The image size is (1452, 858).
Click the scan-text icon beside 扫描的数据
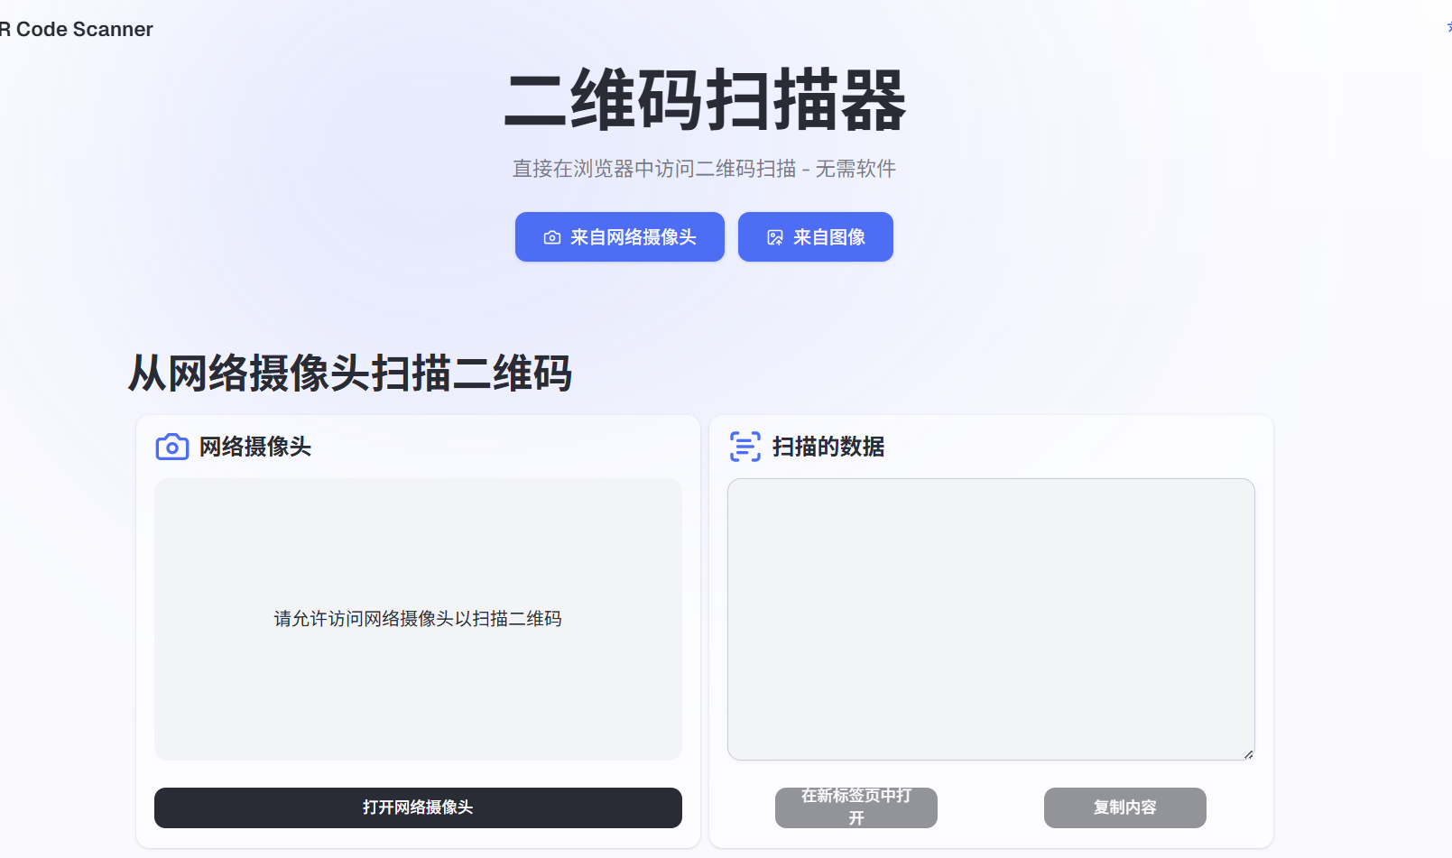(x=744, y=447)
